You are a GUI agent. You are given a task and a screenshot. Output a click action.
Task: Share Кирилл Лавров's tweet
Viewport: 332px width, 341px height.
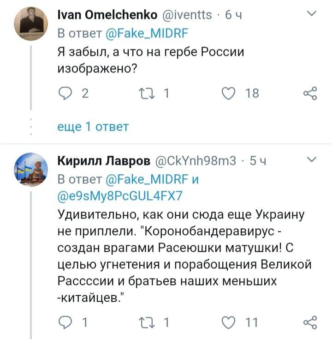tap(310, 322)
